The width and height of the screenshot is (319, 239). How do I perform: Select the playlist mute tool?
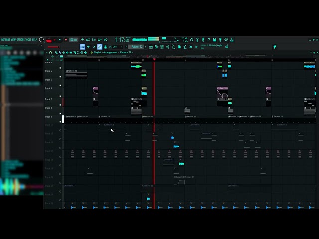[67, 52]
